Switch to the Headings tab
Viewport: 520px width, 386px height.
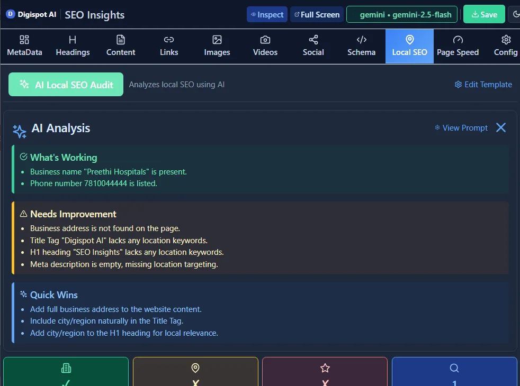coord(73,46)
